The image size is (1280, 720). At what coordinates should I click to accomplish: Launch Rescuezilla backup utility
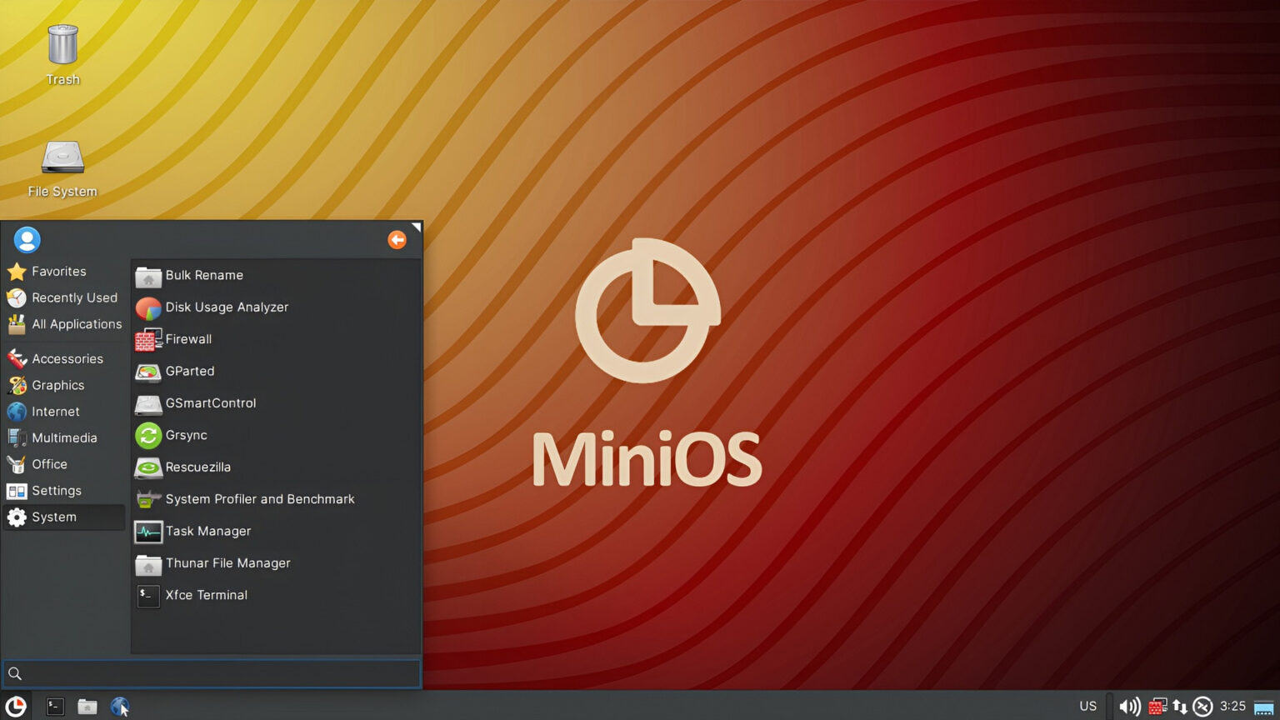pos(197,467)
